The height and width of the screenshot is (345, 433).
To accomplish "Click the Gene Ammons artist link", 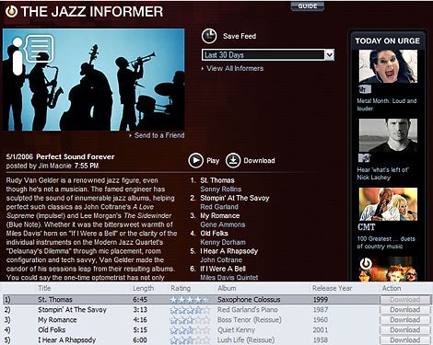I will (x=223, y=224).
